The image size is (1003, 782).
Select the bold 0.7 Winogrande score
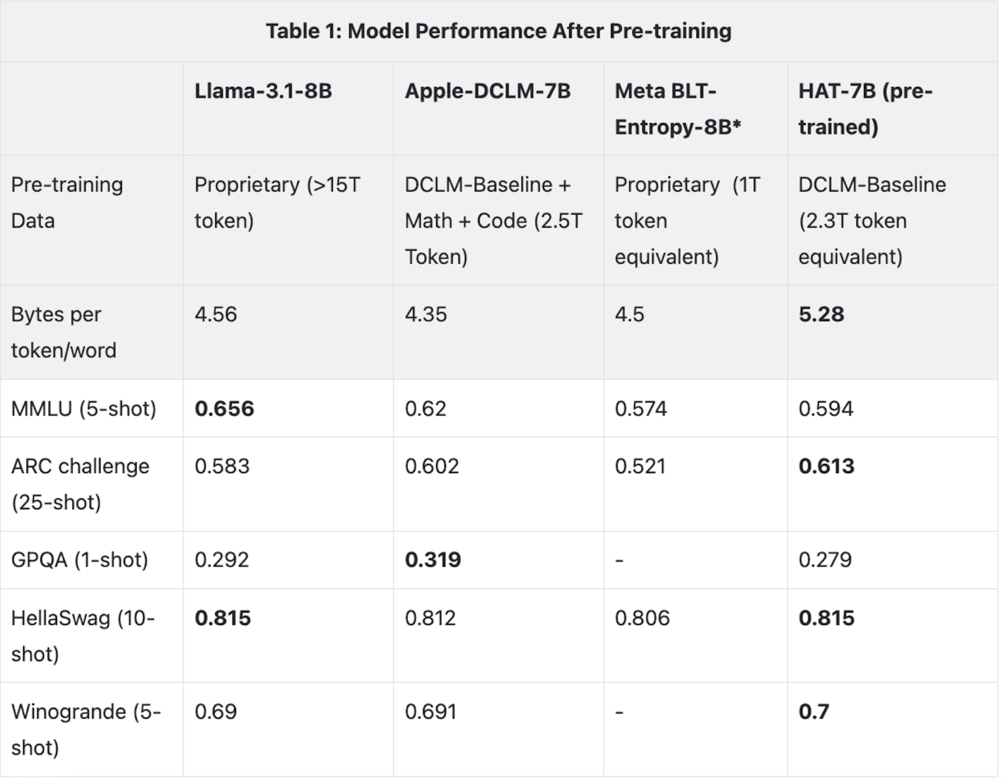[x=813, y=711]
